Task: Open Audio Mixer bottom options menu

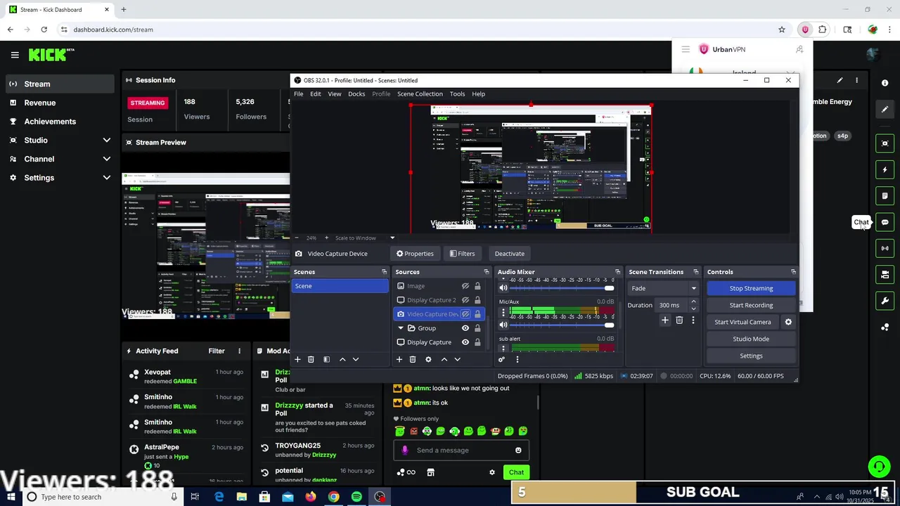Action: [x=517, y=359]
